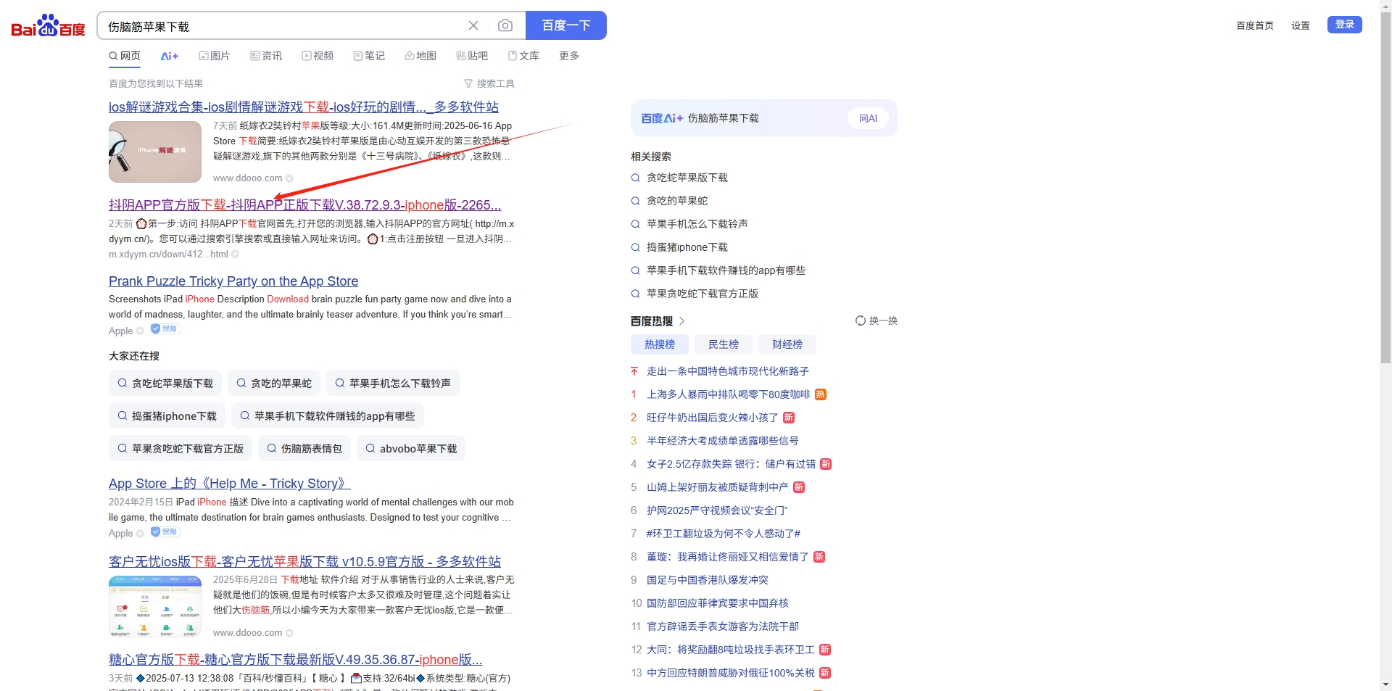The width and height of the screenshot is (1392, 691).
Task: Select suggestion chip 苹果手机怎么下载铃声
Action: click(x=392, y=384)
